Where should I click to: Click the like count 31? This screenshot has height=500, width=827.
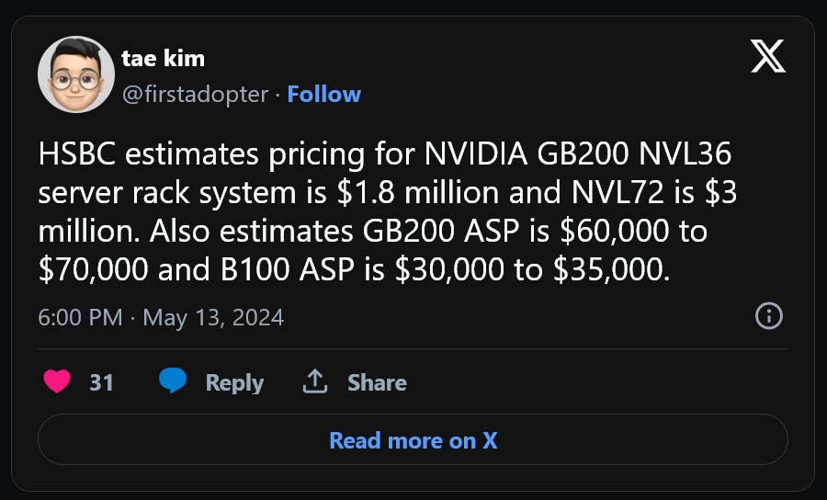(x=101, y=382)
